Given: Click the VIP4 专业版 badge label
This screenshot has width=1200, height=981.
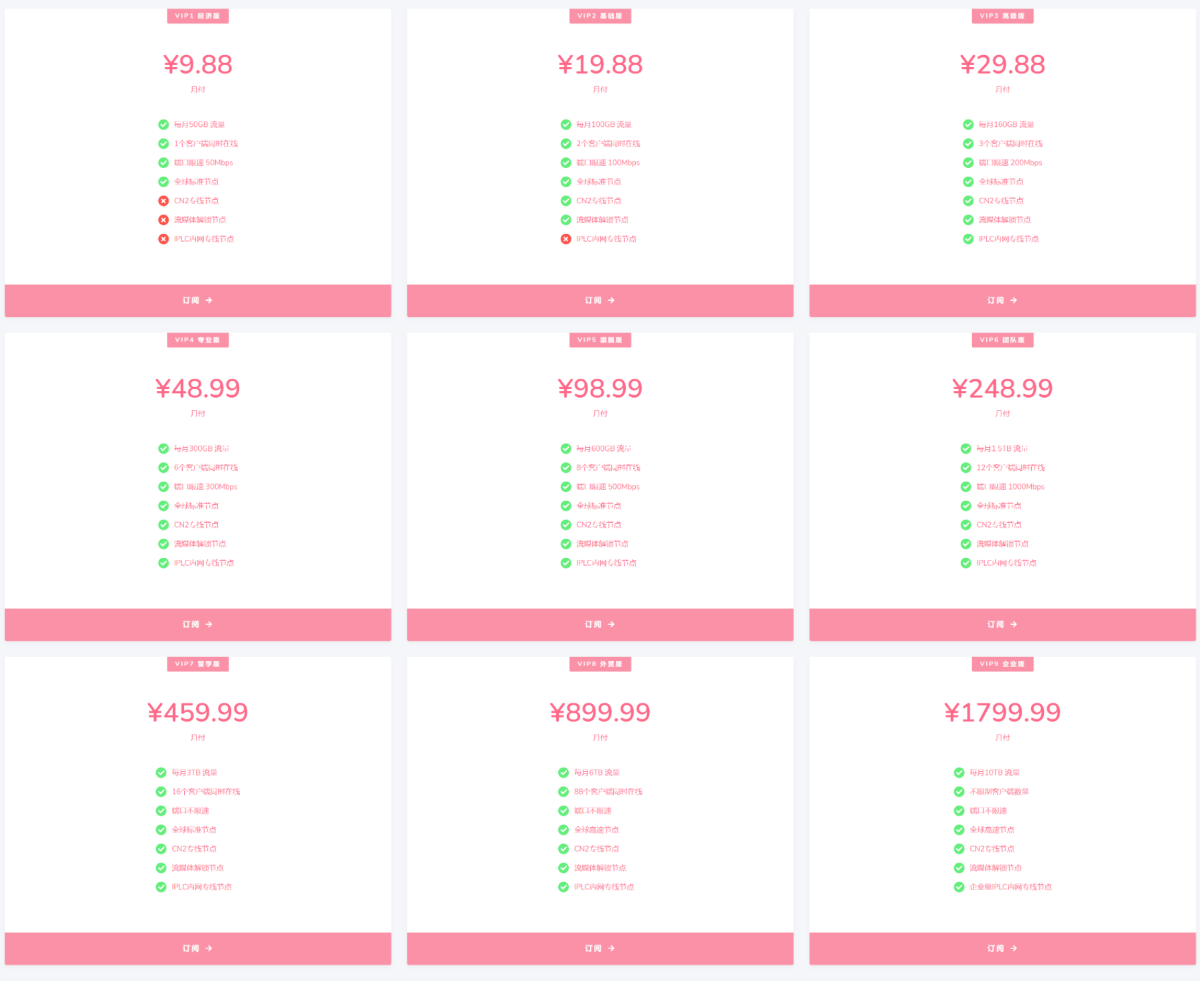Looking at the screenshot, I should click(197, 340).
